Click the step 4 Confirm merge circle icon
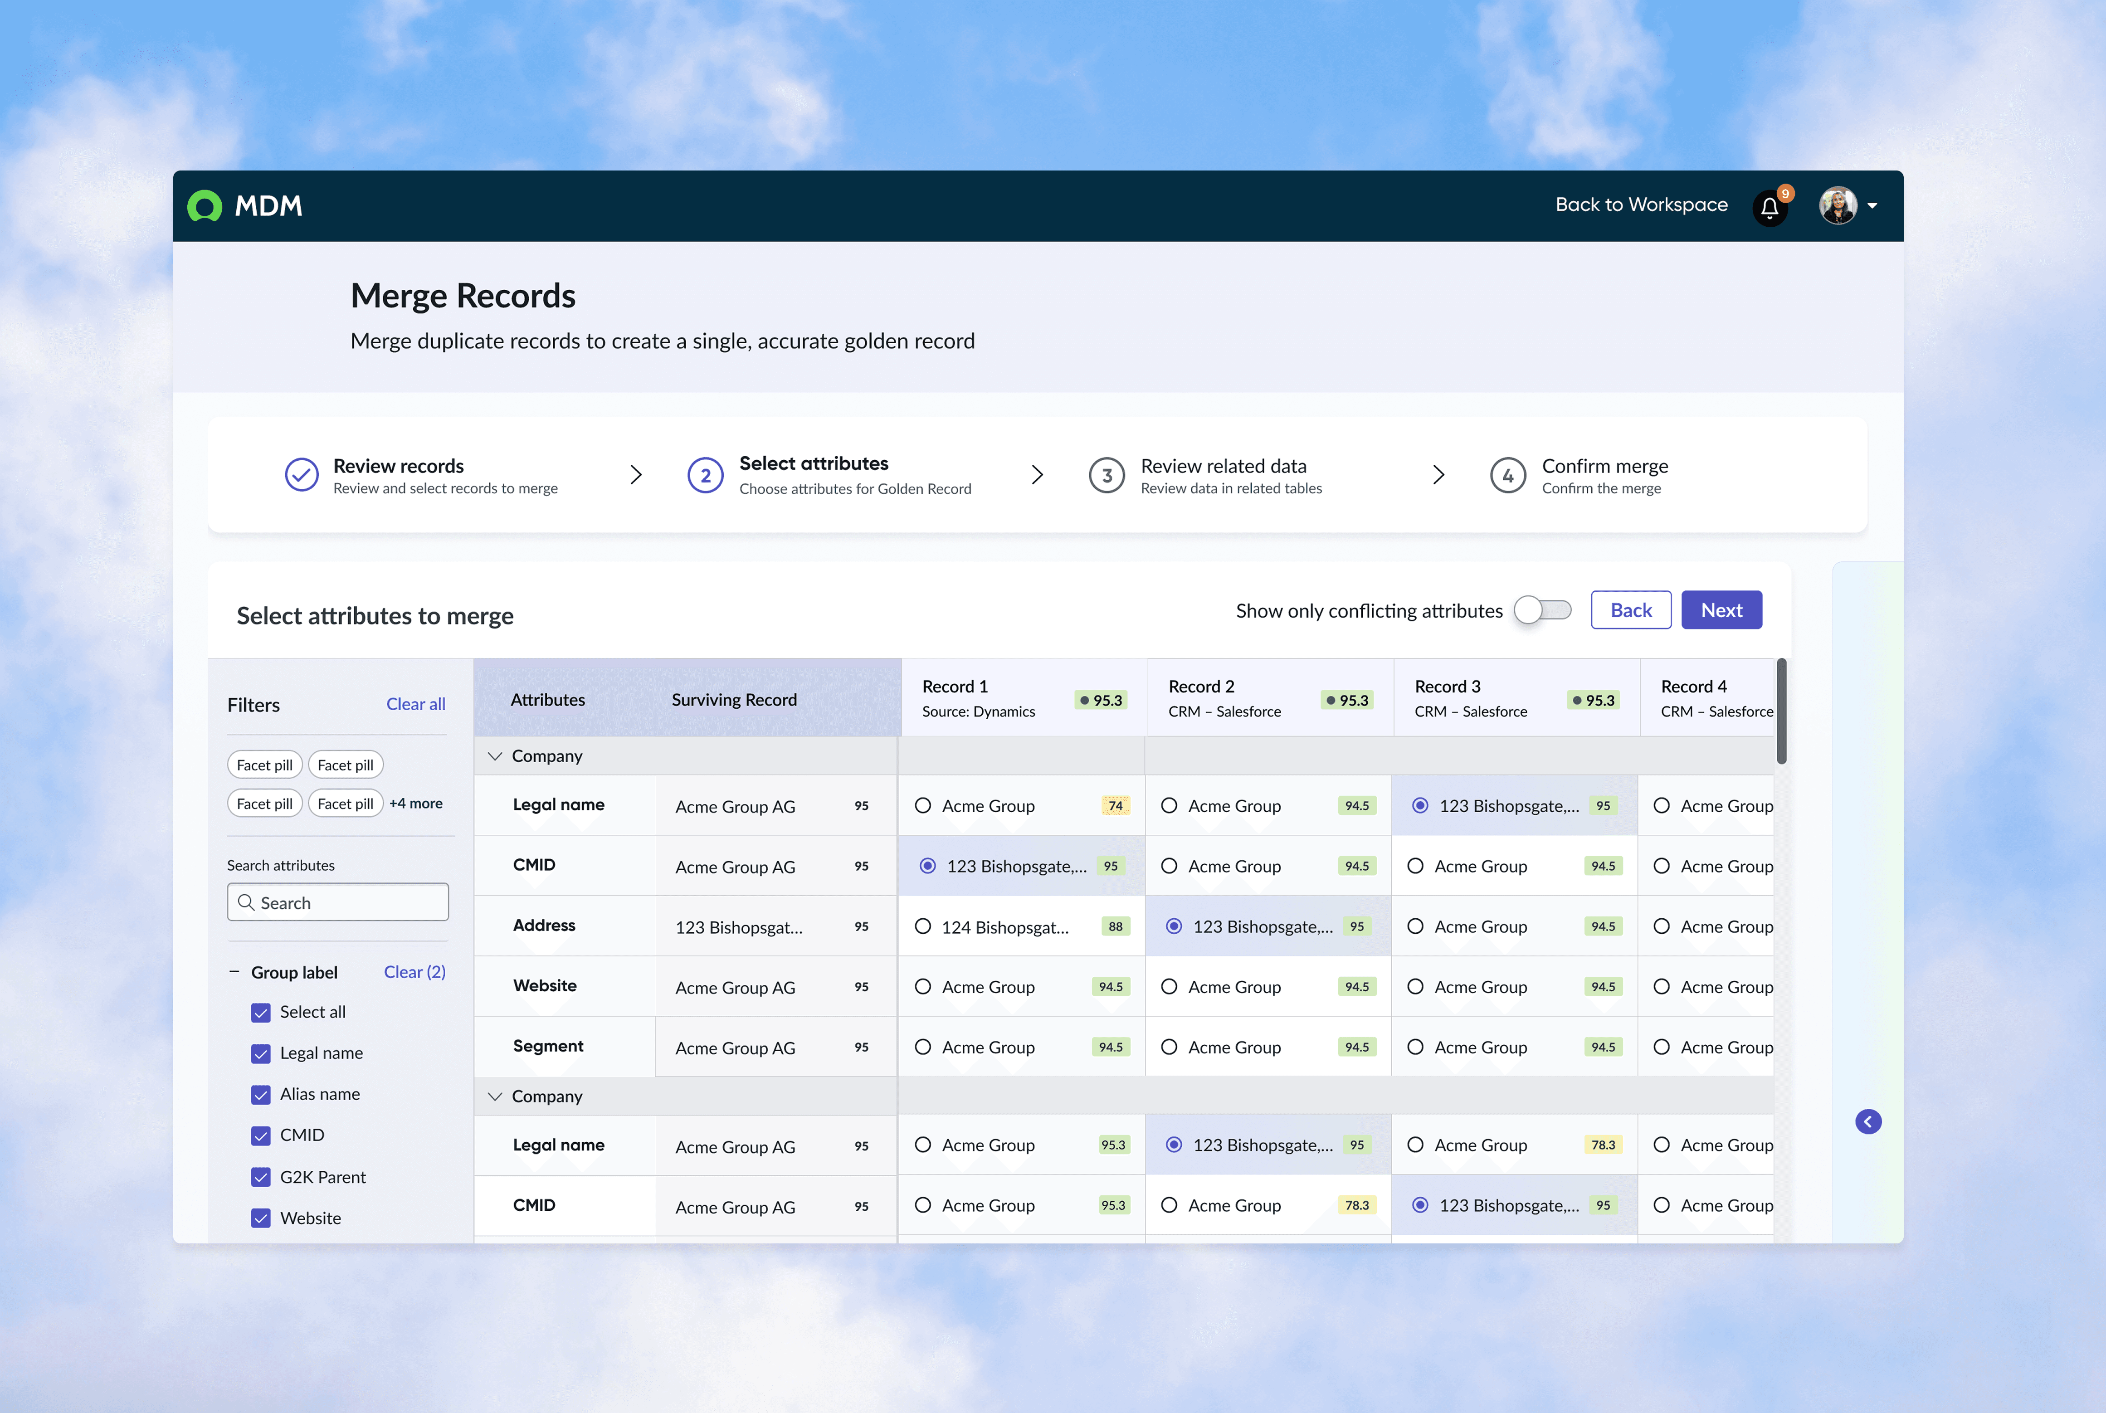The height and width of the screenshot is (1413, 2106). click(x=1508, y=476)
